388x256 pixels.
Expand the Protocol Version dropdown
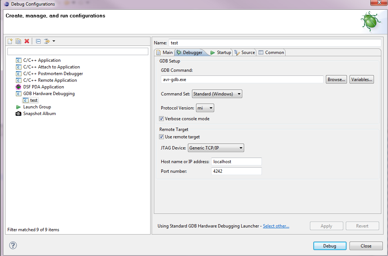pos(205,108)
